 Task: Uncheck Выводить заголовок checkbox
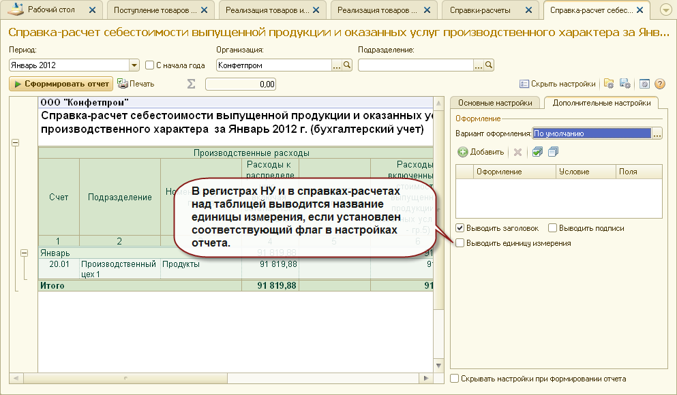tap(460, 228)
